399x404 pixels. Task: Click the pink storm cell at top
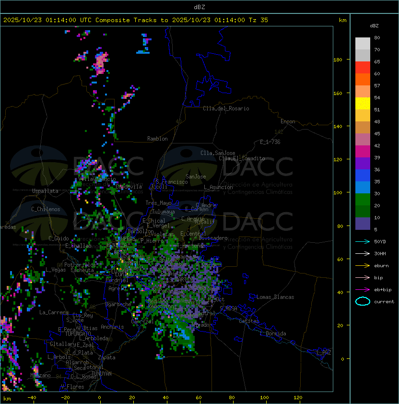click(100, 63)
